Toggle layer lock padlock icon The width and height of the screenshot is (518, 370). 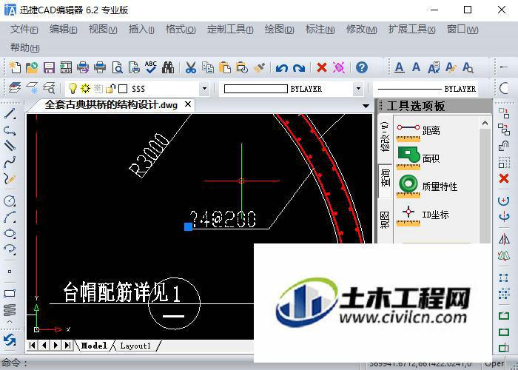click(110, 88)
